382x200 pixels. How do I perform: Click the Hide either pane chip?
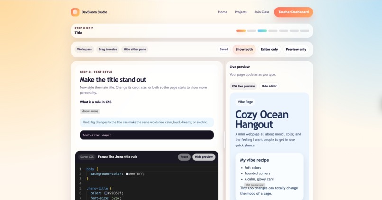point(135,49)
